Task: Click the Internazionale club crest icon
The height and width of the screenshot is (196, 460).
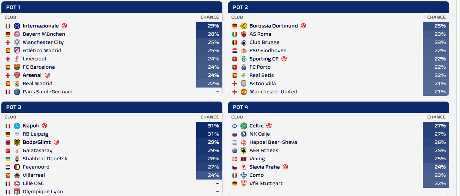Action: 17,26
